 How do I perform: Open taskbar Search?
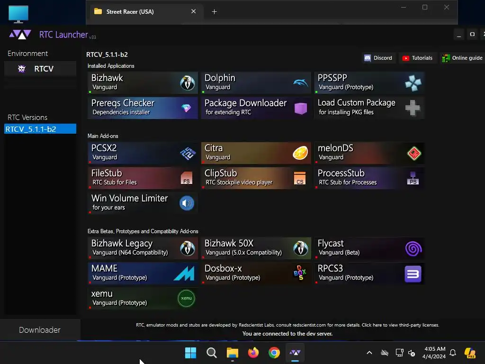pyautogui.click(x=212, y=353)
